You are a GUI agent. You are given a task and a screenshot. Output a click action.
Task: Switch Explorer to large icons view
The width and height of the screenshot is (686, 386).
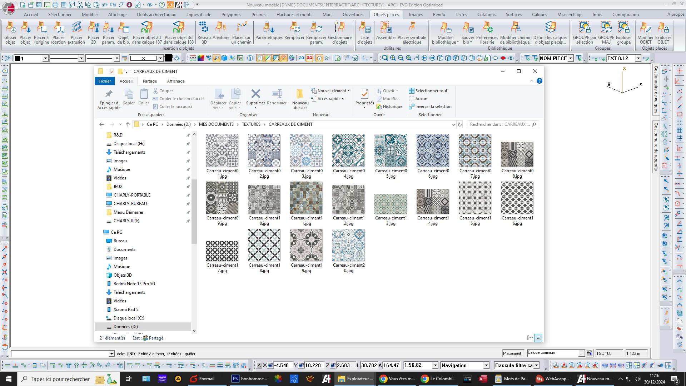[538, 338]
